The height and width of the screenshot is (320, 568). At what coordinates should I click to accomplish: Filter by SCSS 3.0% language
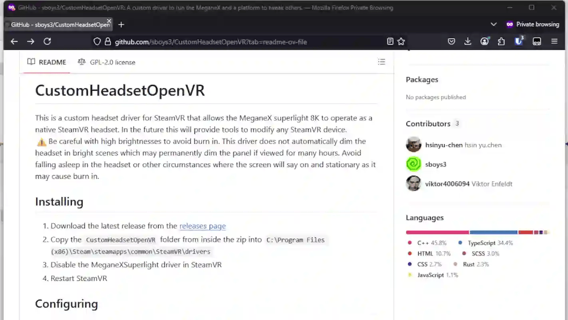tap(481, 254)
